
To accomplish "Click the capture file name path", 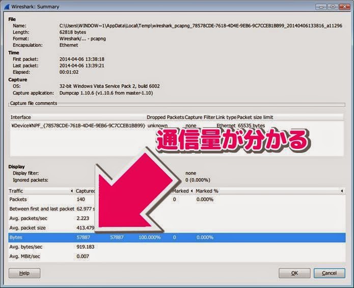I will (x=201, y=26).
